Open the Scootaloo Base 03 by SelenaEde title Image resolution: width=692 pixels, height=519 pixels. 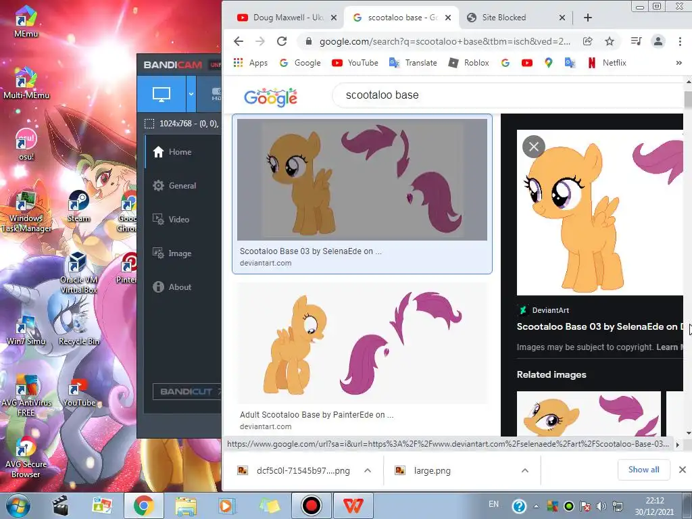600,326
